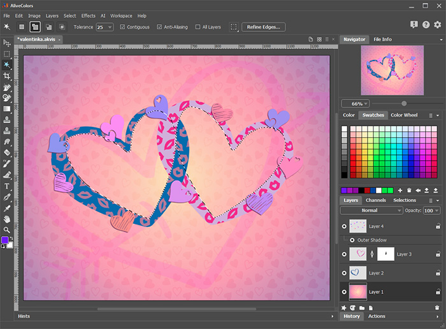
Task: Open the Opacity 100 dropdown
Action: pos(437,210)
